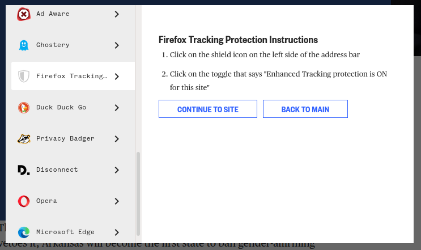Click the CONTINUE TO SITE button
This screenshot has height=250, width=421.
208,109
